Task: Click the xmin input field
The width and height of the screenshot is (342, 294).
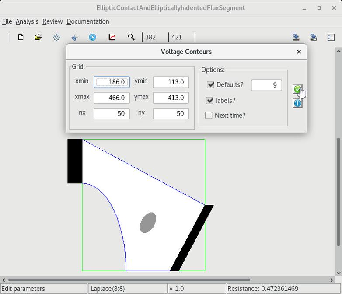Action: 112,82
